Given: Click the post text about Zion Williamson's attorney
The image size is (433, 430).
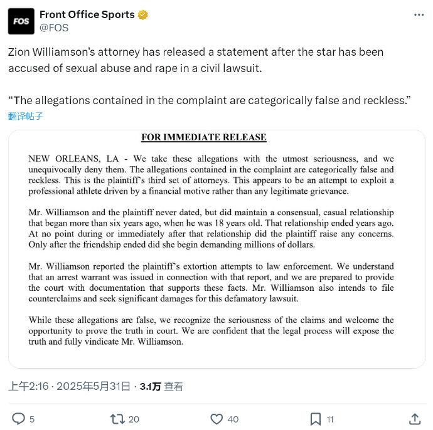Looking at the screenshot, I should (196, 60).
